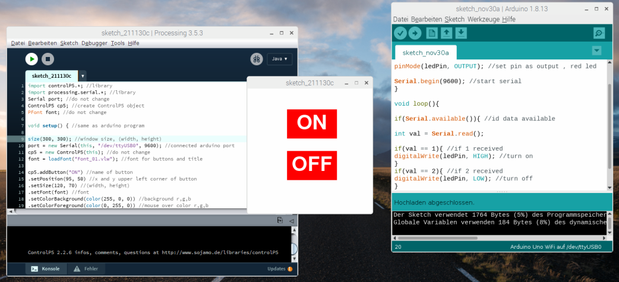
Task: Click the Arduino Open sketch icon
Action: point(447,33)
